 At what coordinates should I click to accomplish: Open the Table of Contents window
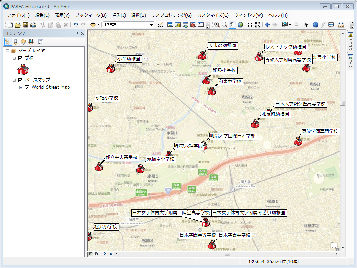(170, 25)
